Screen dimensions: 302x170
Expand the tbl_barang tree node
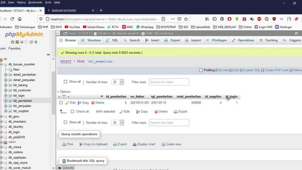tap(6, 85)
